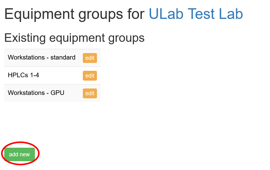This screenshot has height=170, width=270.
Task: Edit the Workstations - standard group
Action: 90,58
